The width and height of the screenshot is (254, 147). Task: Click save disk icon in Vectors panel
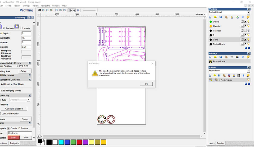pos(221,17)
